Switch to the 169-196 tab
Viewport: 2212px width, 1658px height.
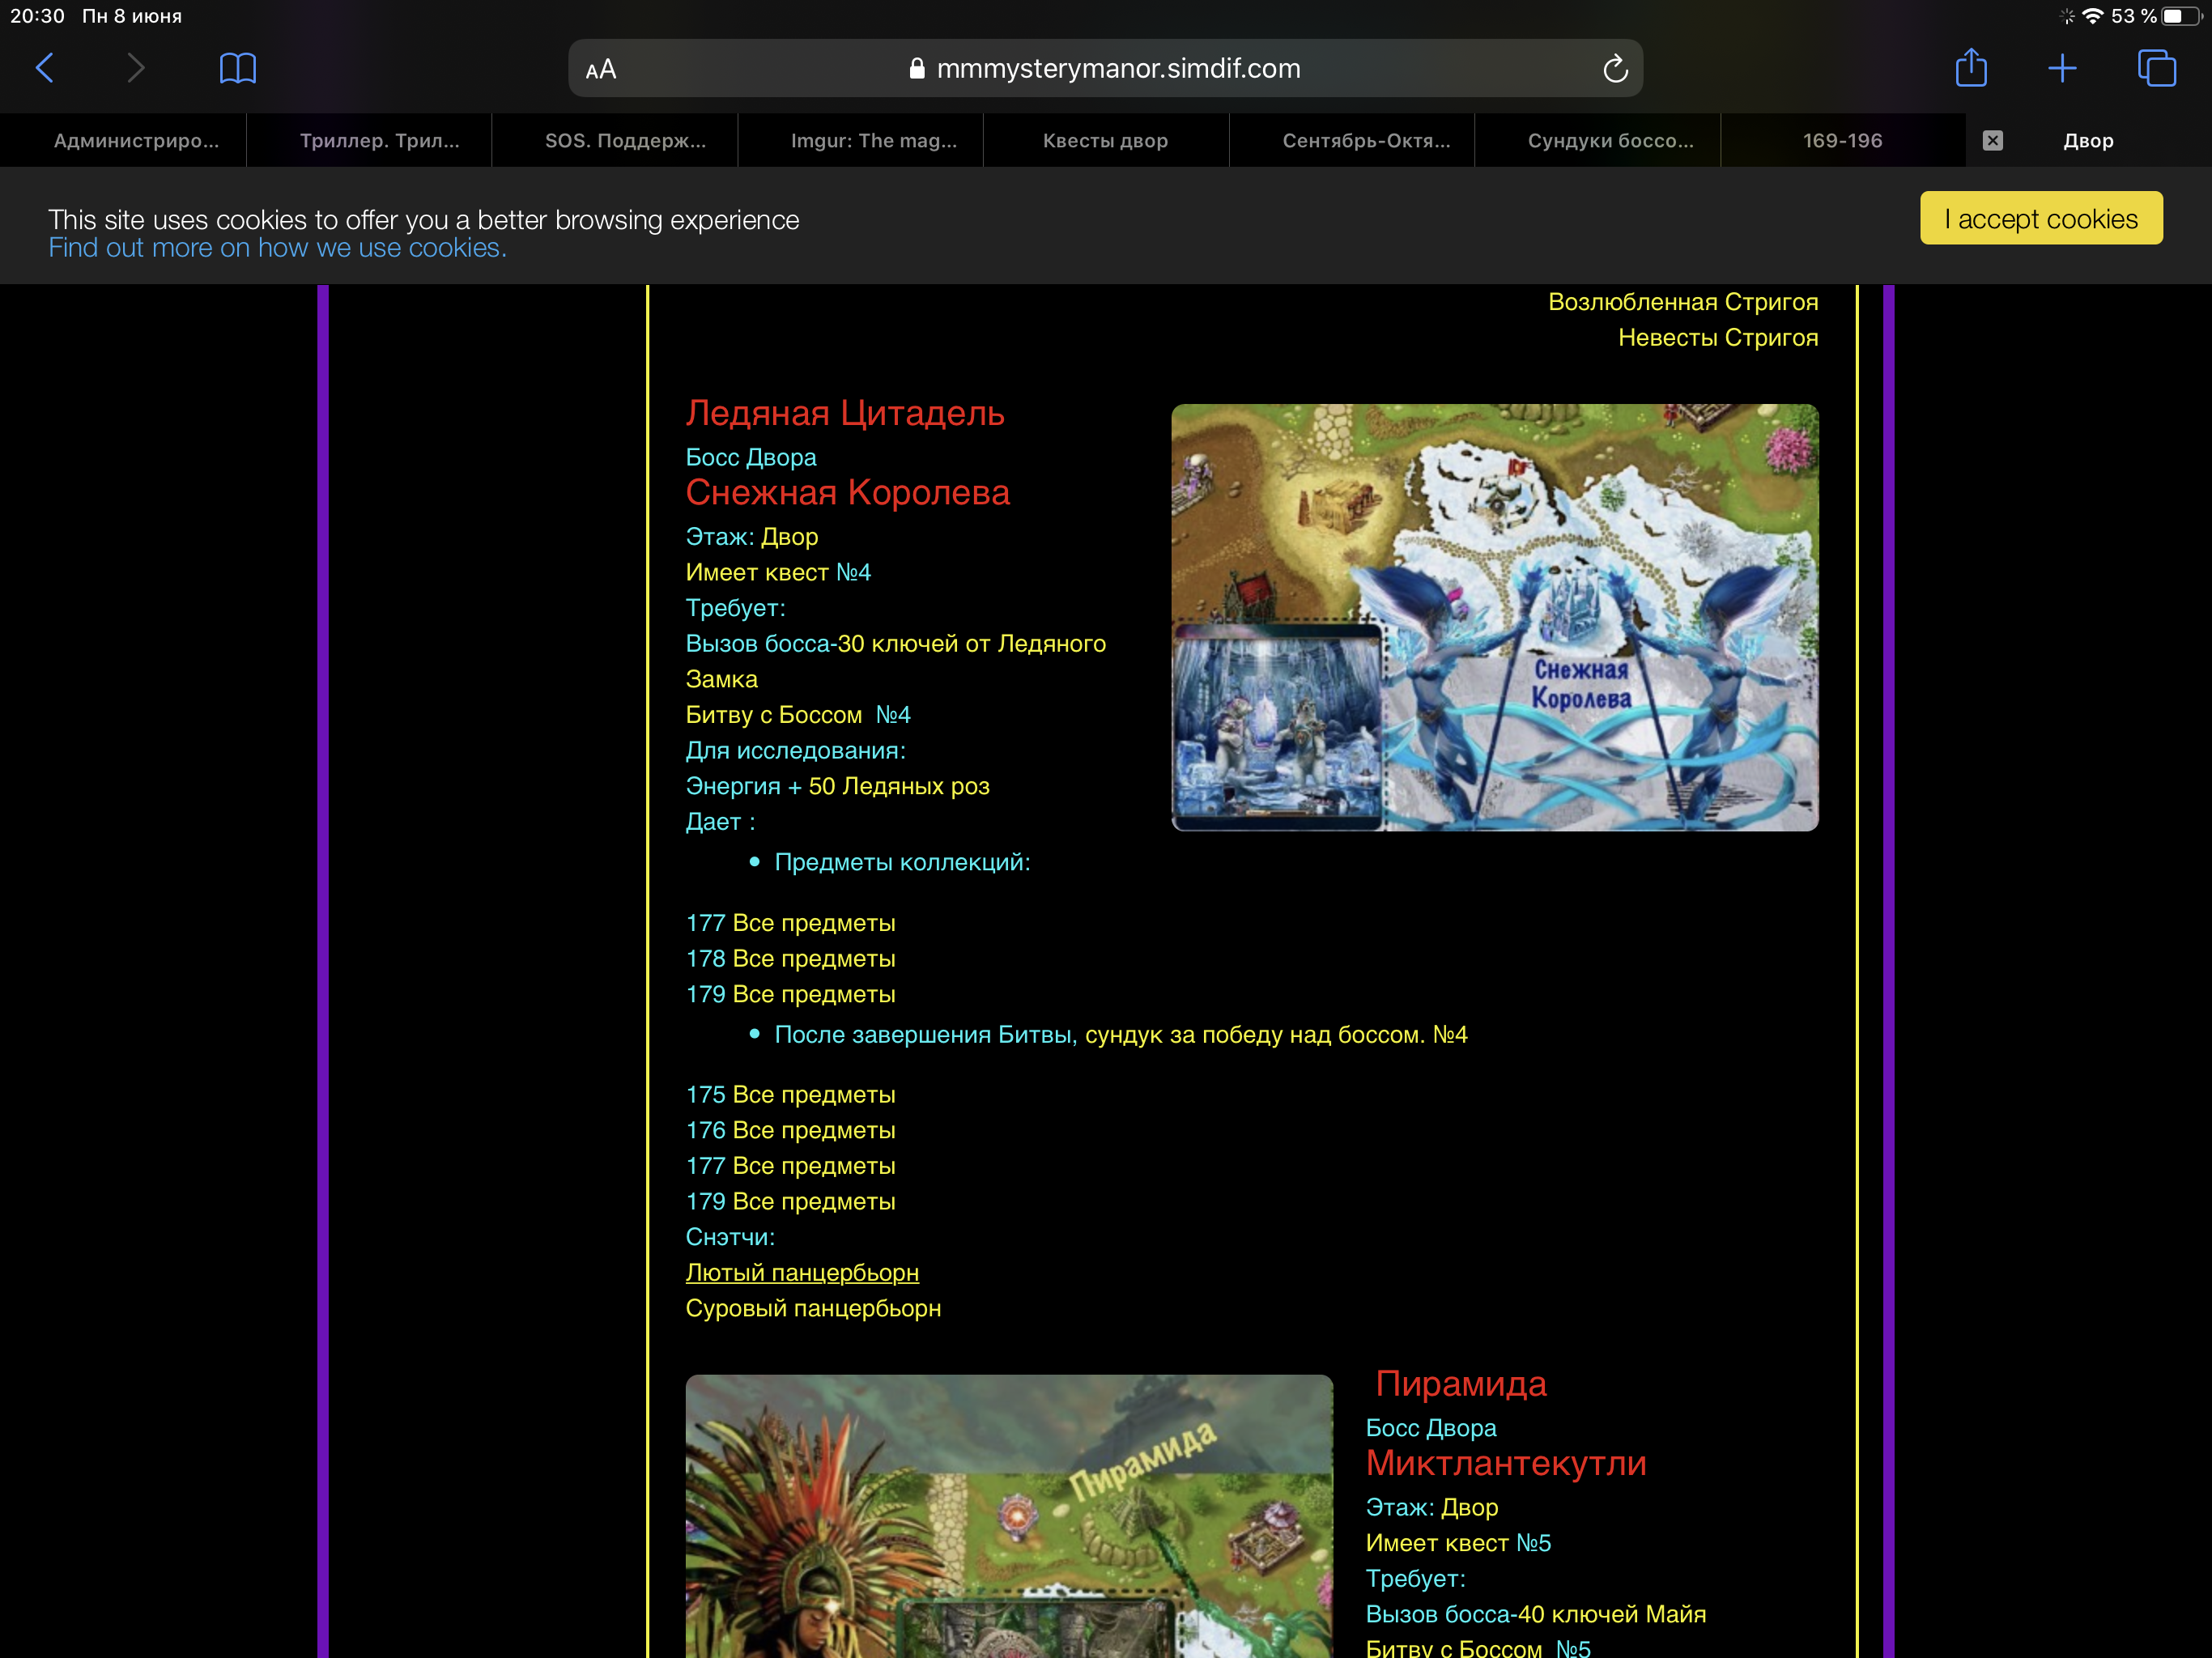[x=1843, y=141]
